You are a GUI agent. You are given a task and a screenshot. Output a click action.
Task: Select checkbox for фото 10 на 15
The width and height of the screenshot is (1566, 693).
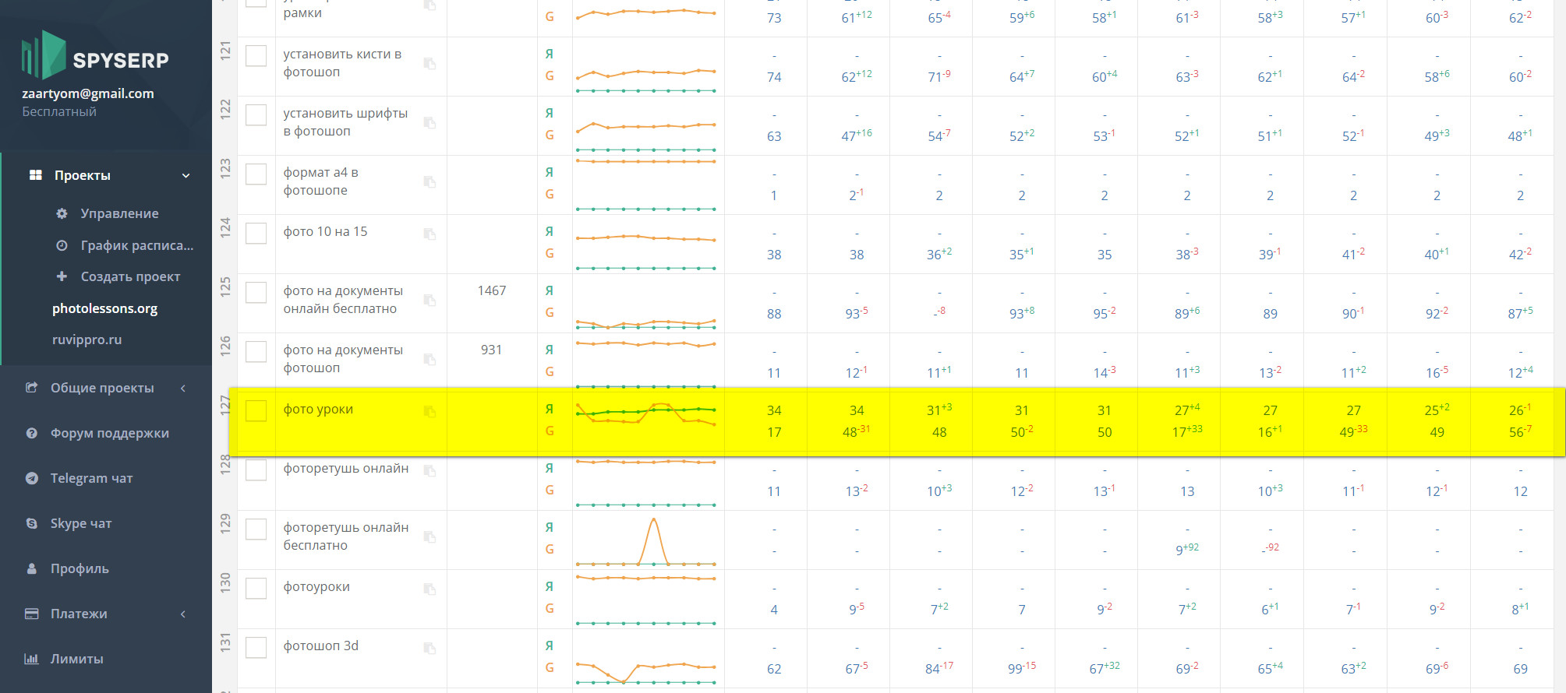pyautogui.click(x=256, y=234)
